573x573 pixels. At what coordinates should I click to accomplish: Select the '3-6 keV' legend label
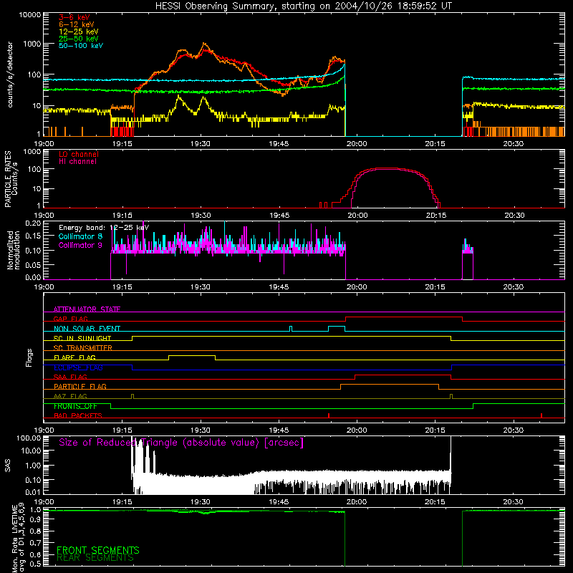pyautogui.click(x=74, y=17)
